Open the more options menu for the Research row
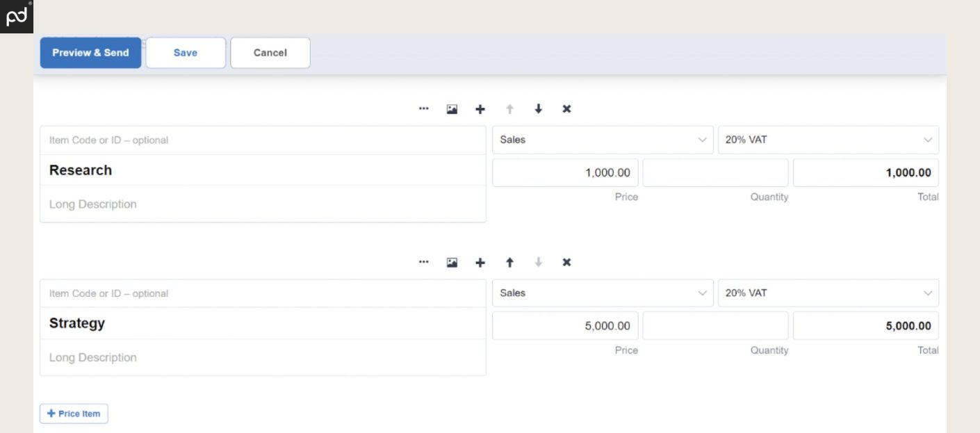980x433 pixels. (x=424, y=108)
